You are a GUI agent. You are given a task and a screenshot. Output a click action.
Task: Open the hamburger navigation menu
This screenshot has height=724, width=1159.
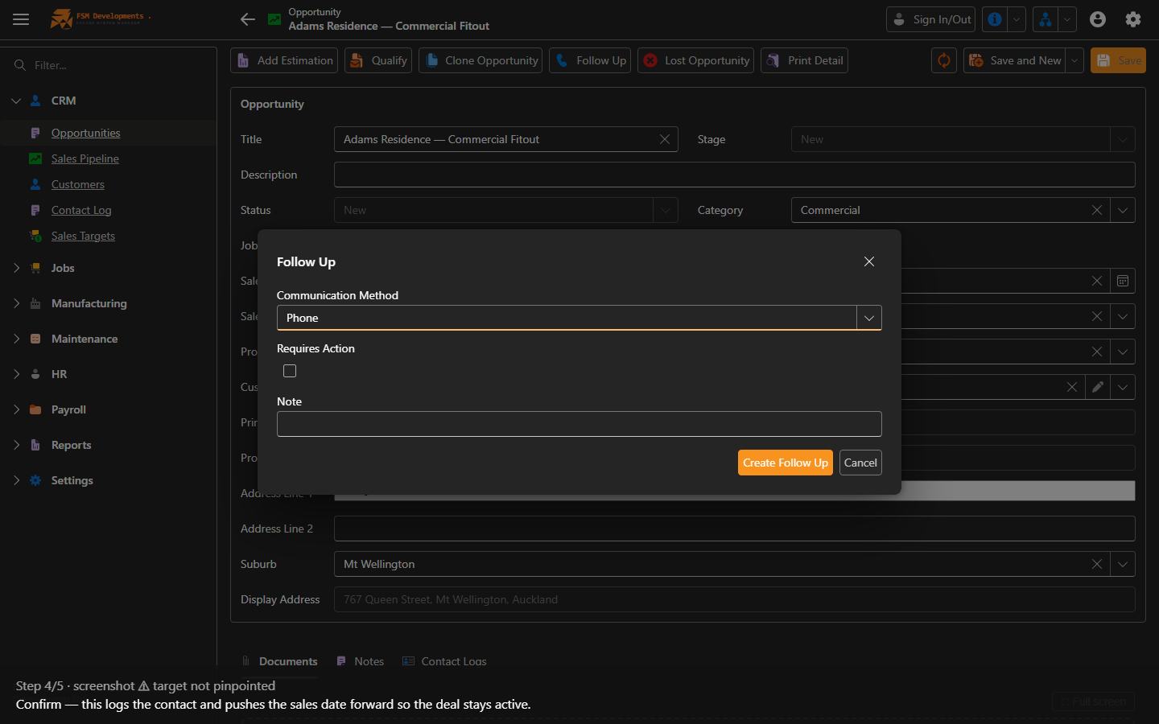tap(21, 19)
